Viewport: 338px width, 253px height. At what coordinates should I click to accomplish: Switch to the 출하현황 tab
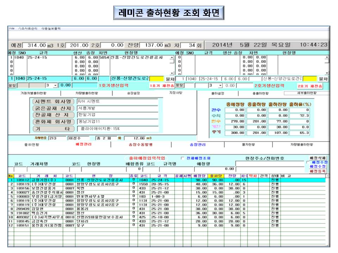coord(32,144)
